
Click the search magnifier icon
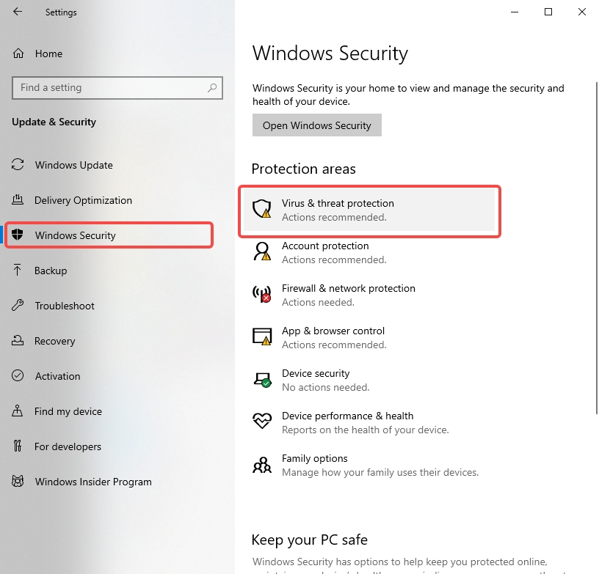coord(212,88)
